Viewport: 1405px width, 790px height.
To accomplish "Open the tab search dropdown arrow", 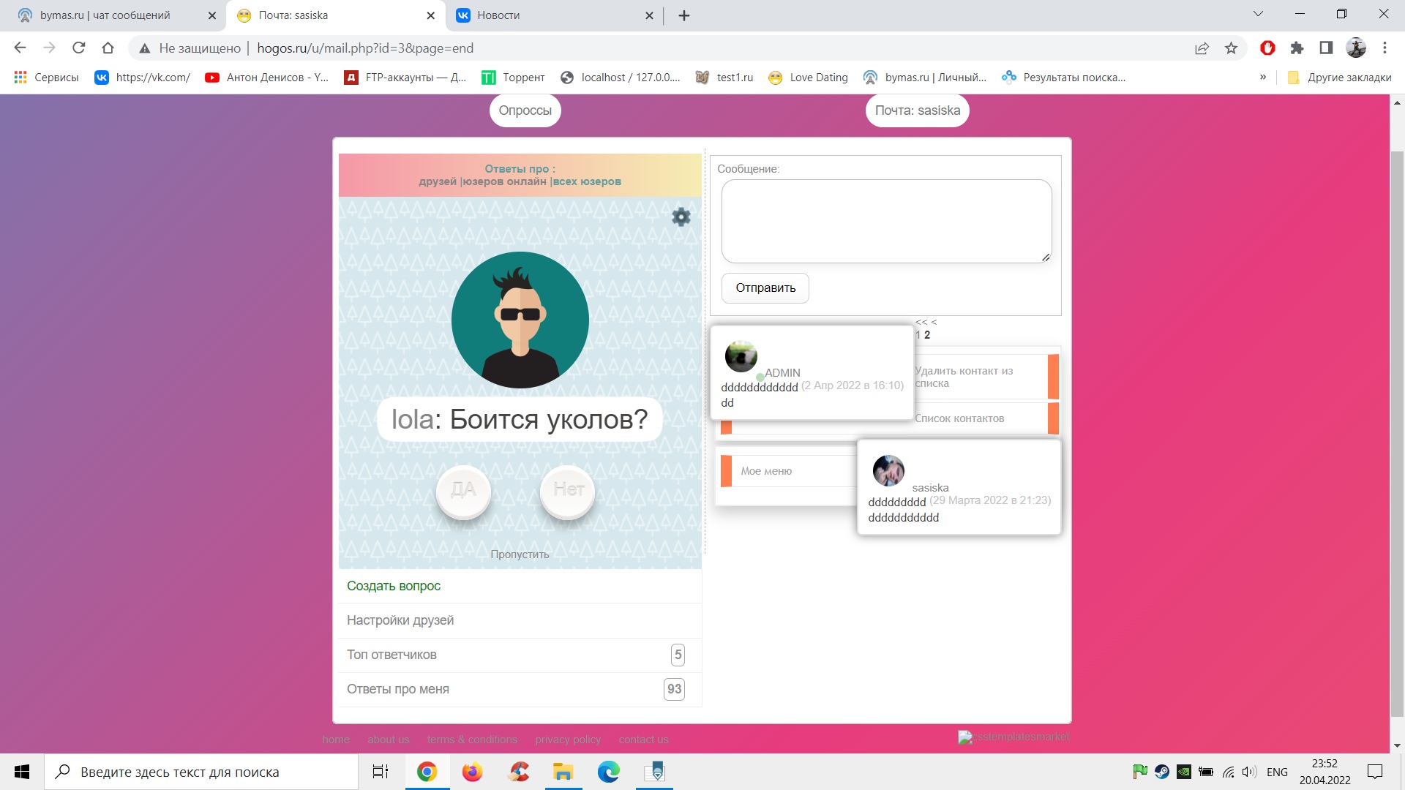I will pyautogui.click(x=1258, y=14).
